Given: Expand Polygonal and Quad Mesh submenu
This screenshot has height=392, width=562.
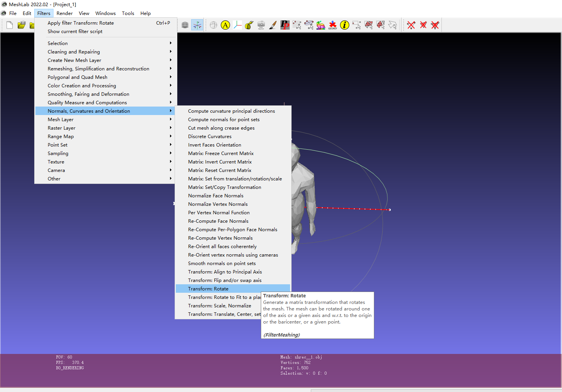Looking at the screenshot, I should (106, 77).
